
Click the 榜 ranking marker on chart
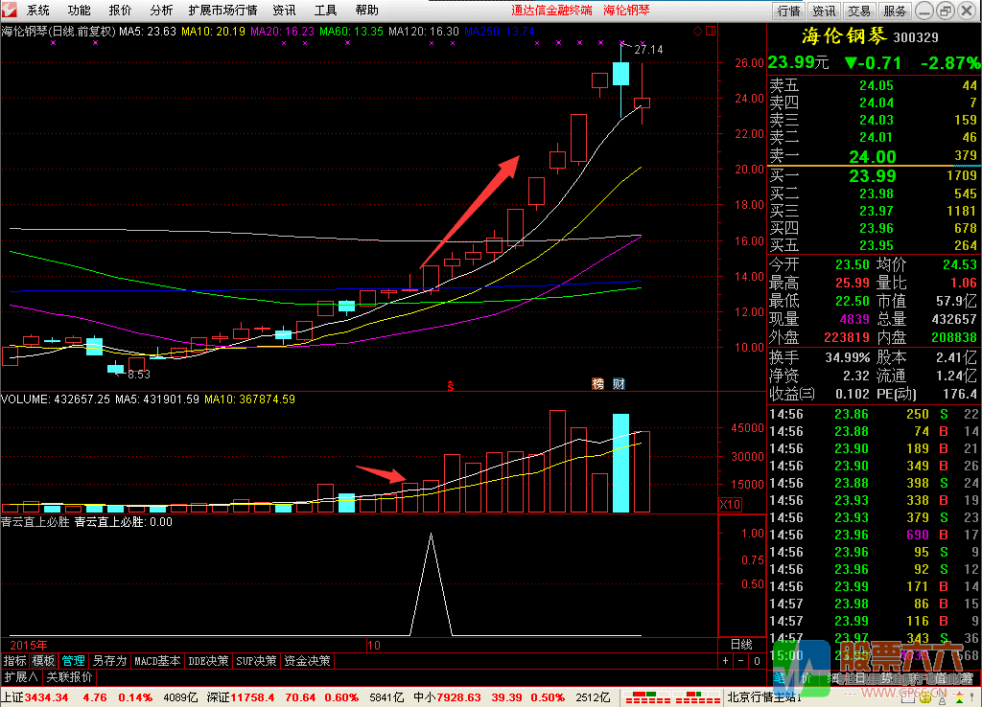pyautogui.click(x=598, y=384)
